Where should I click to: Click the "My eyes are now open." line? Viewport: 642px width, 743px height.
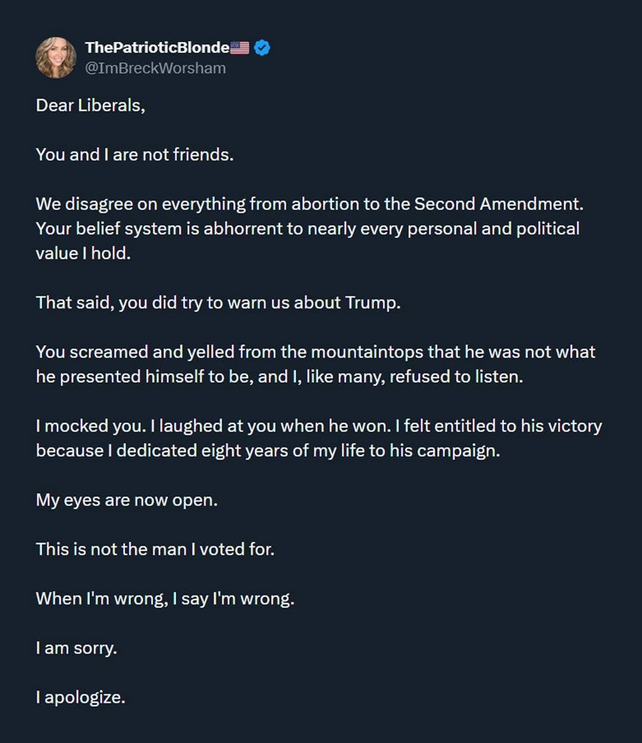127,500
